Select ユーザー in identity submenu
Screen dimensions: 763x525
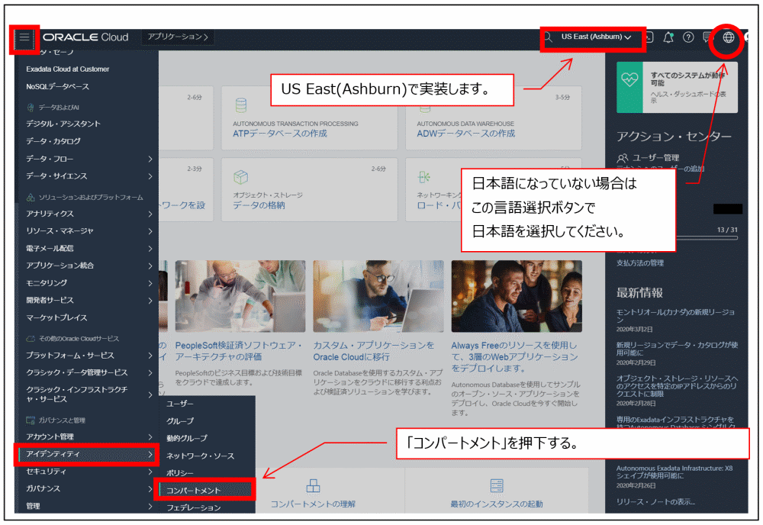point(179,404)
